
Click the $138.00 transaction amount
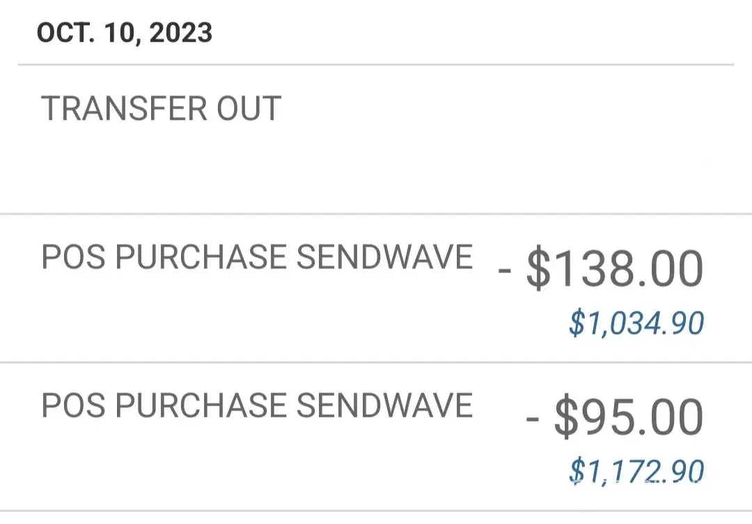coord(614,269)
